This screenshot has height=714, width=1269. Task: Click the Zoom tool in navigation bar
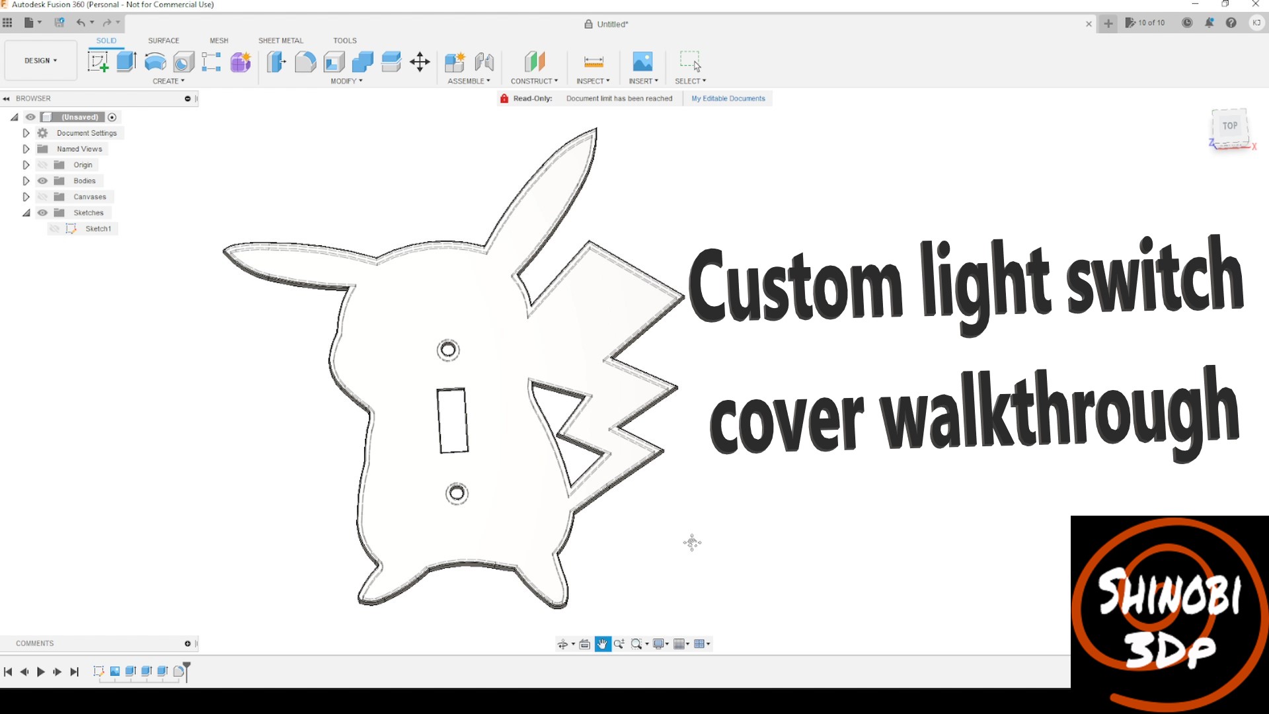pos(619,644)
